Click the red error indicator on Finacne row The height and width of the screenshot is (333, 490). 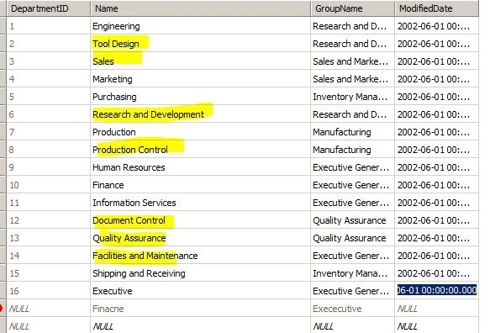click(x=1, y=309)
